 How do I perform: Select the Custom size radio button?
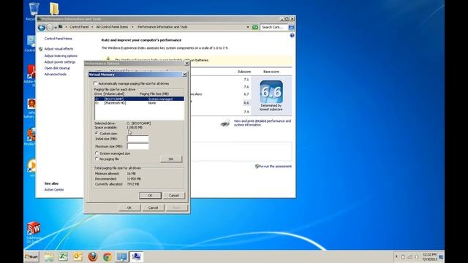97,133
